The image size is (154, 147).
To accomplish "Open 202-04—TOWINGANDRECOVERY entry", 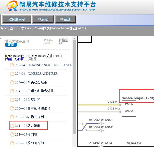I will coord(44,65).
